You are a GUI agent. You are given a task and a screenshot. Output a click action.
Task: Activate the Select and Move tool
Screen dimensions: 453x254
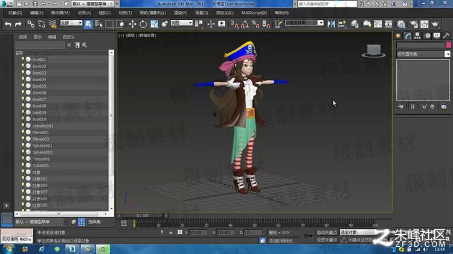(132, 24)
